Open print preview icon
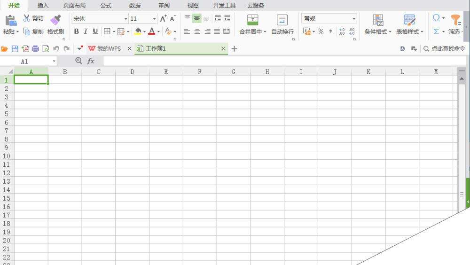Screen dimensions: 470x265 coord(46,48)
